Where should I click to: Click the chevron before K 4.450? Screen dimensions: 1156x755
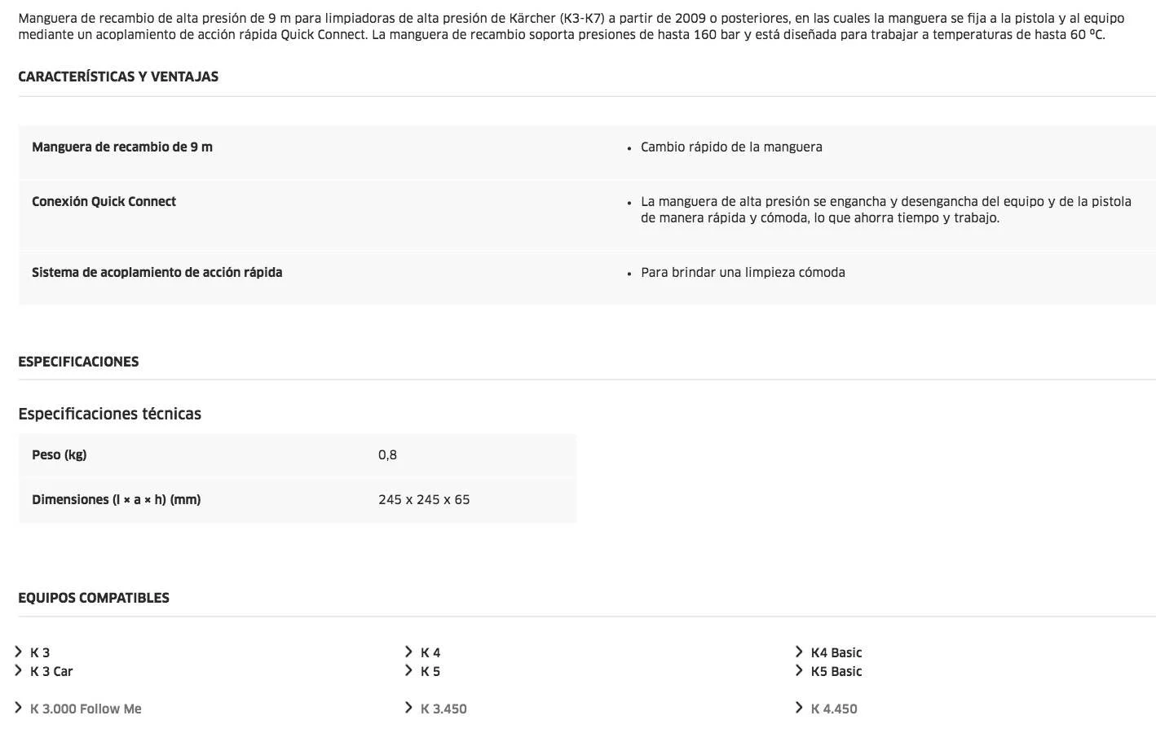click(800, 708)
